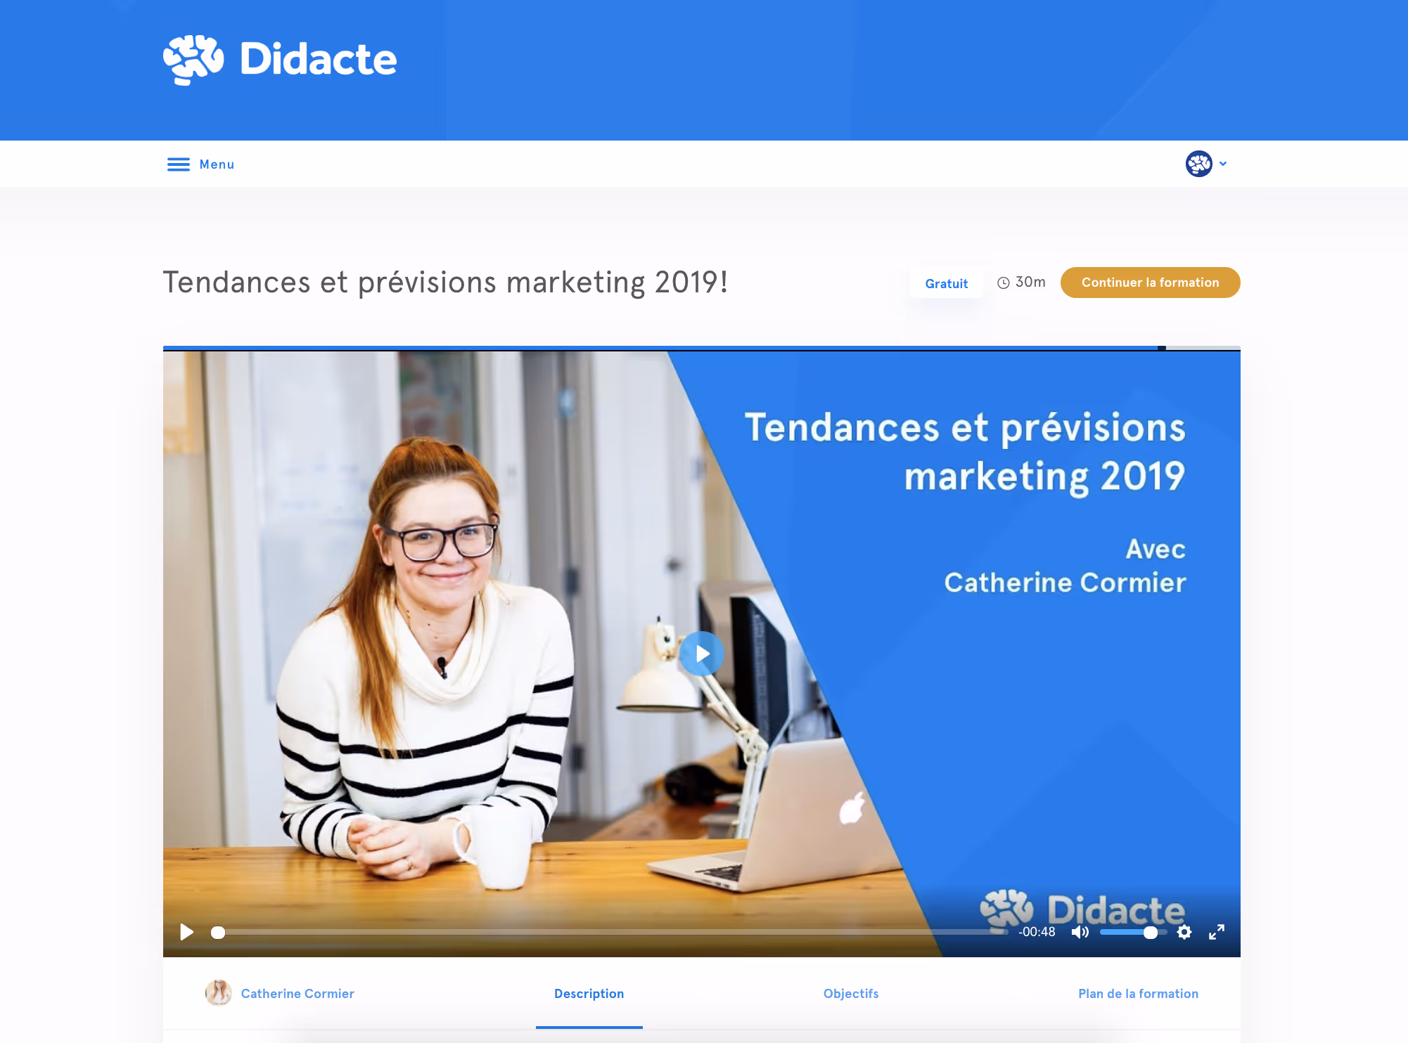Mute the video with the speaker icon
Viewport: 1408px width, 1043px height.
coord(1080,932)
